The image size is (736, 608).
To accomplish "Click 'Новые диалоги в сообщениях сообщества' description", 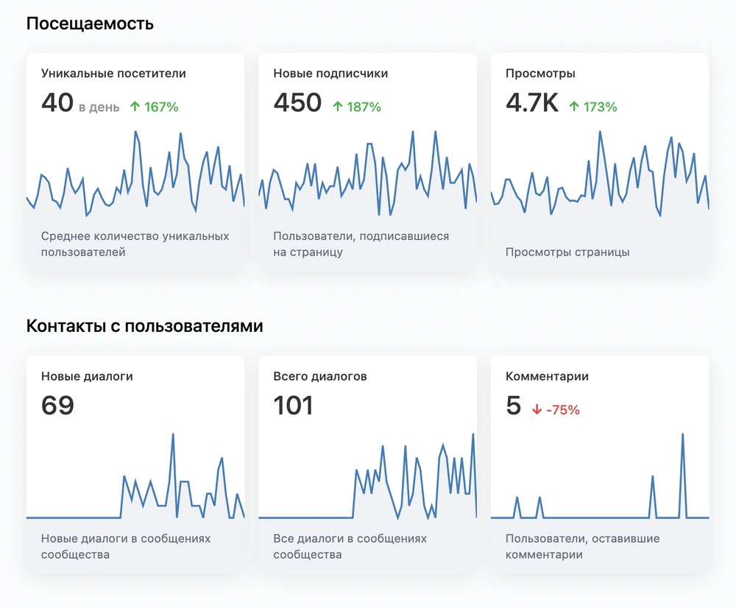I will [126, 546].
